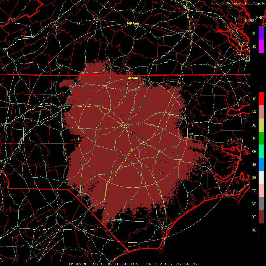Click the light pink IC swatch

click(x=261, y=191)
